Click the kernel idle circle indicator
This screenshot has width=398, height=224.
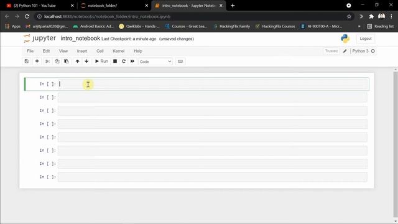click(373, 51)
